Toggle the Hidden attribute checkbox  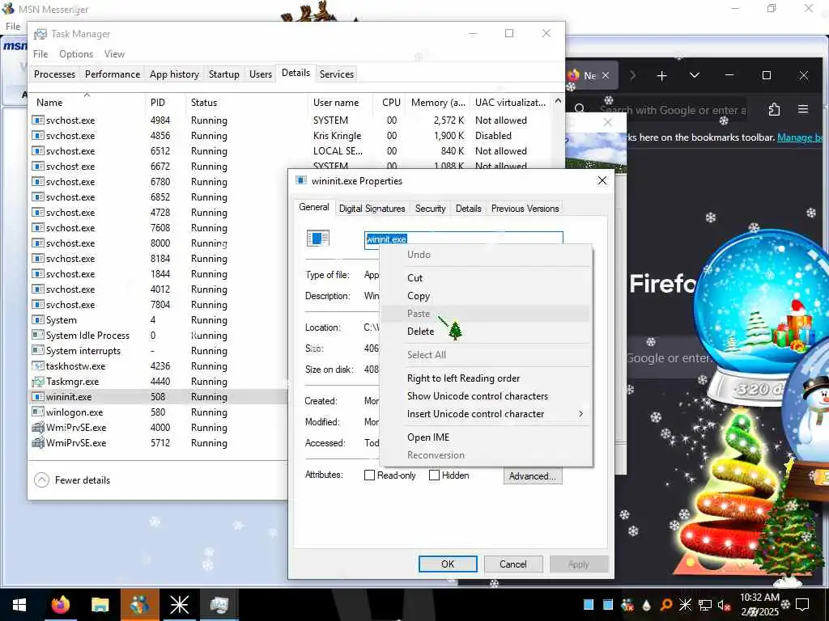tap(434, 475)
